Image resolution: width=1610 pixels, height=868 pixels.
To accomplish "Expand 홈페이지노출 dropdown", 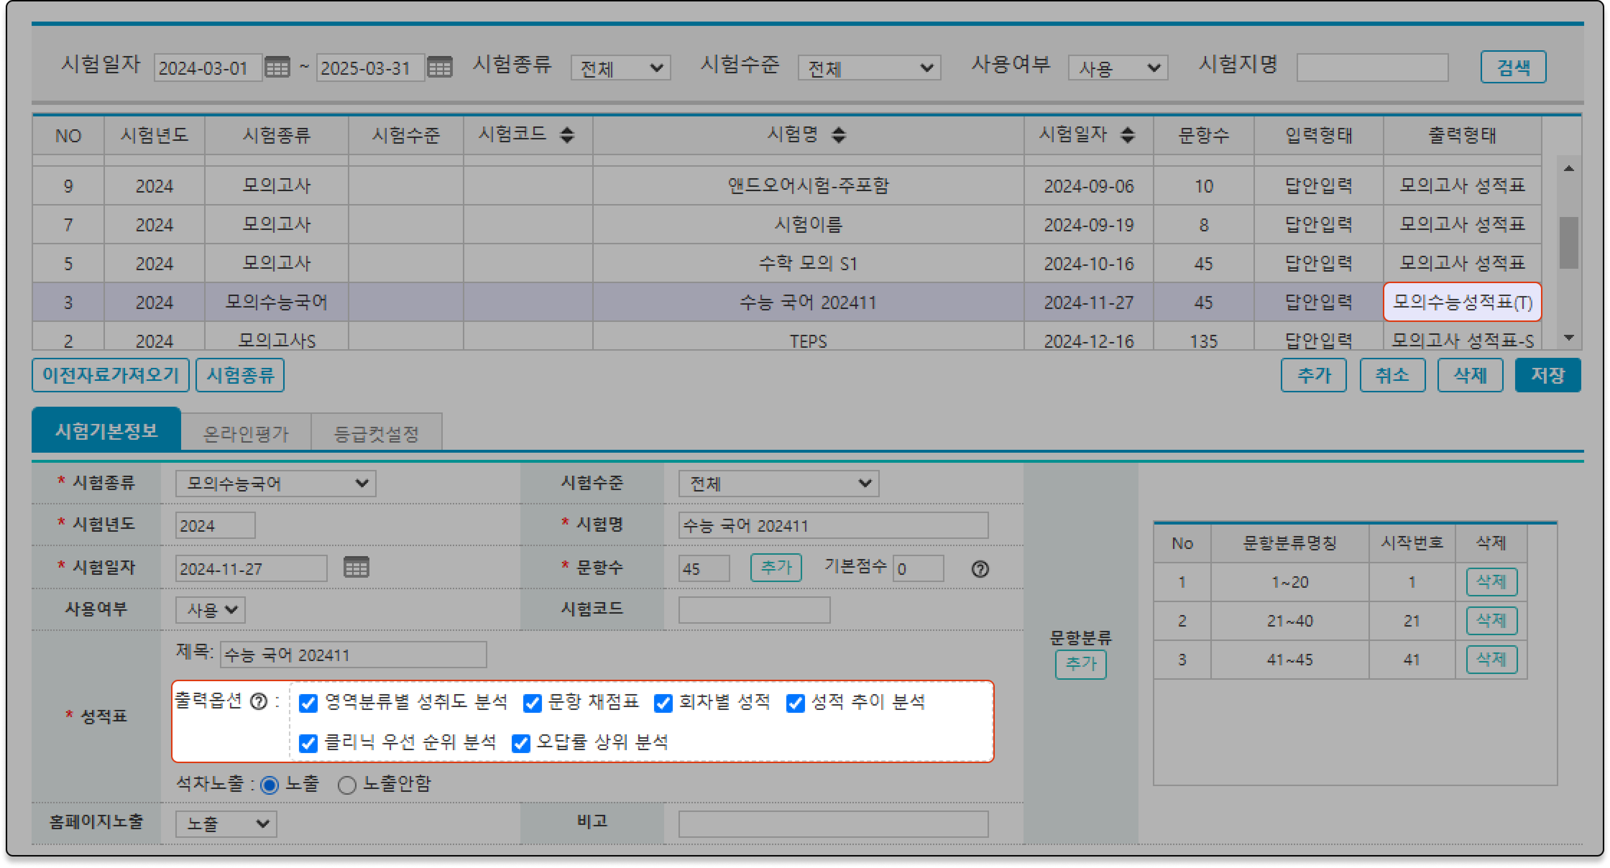I will click(226, 824).
